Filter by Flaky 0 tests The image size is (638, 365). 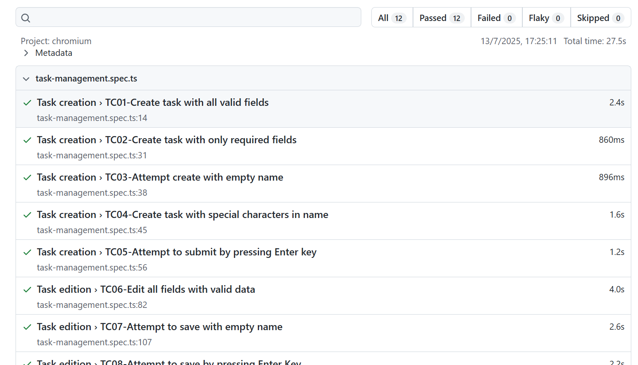click(x=546, y=18)
